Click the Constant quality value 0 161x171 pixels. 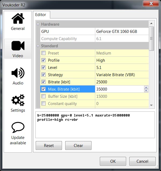point(122,103)
